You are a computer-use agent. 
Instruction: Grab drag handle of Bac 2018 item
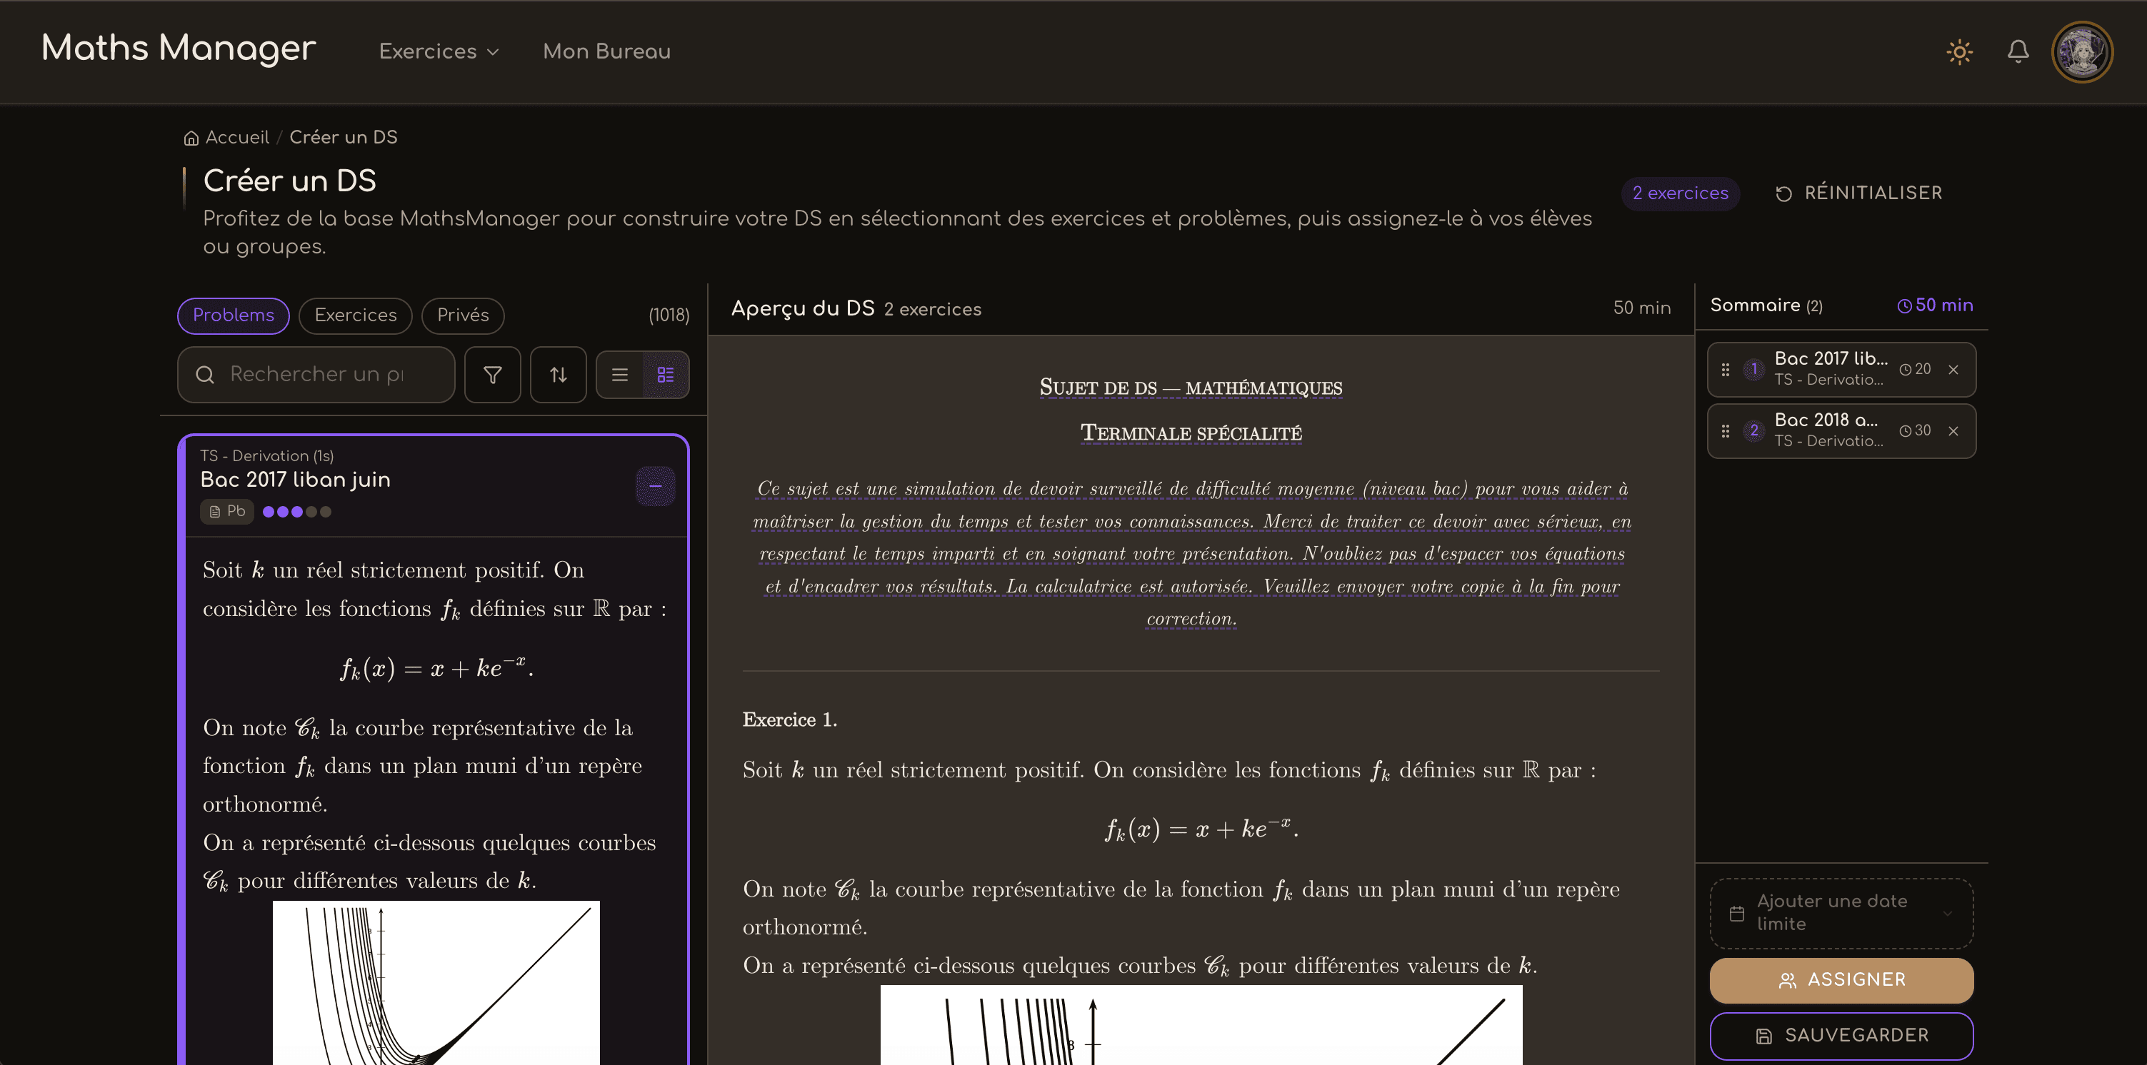click(1726, 431)
